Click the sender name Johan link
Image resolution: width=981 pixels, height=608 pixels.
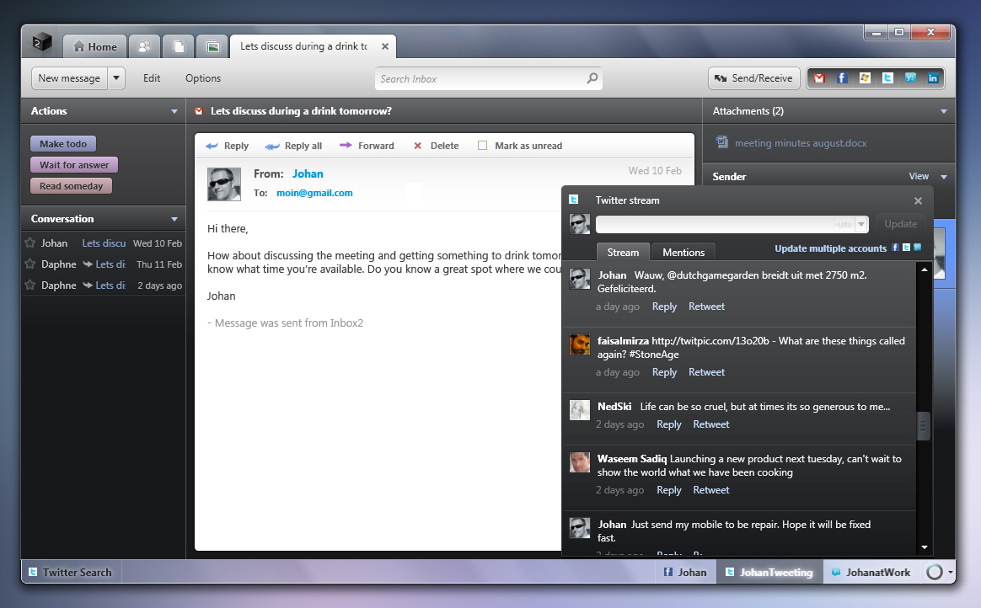click(308, 173)
